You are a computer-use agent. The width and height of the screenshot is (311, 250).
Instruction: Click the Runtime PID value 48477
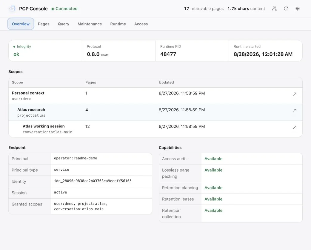pos(168,54)
